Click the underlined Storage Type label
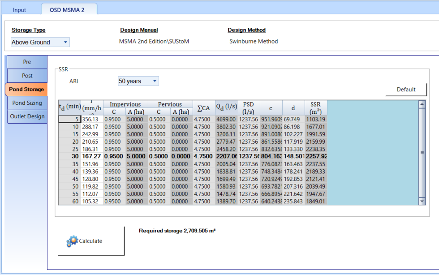 [x=28, y=30]
